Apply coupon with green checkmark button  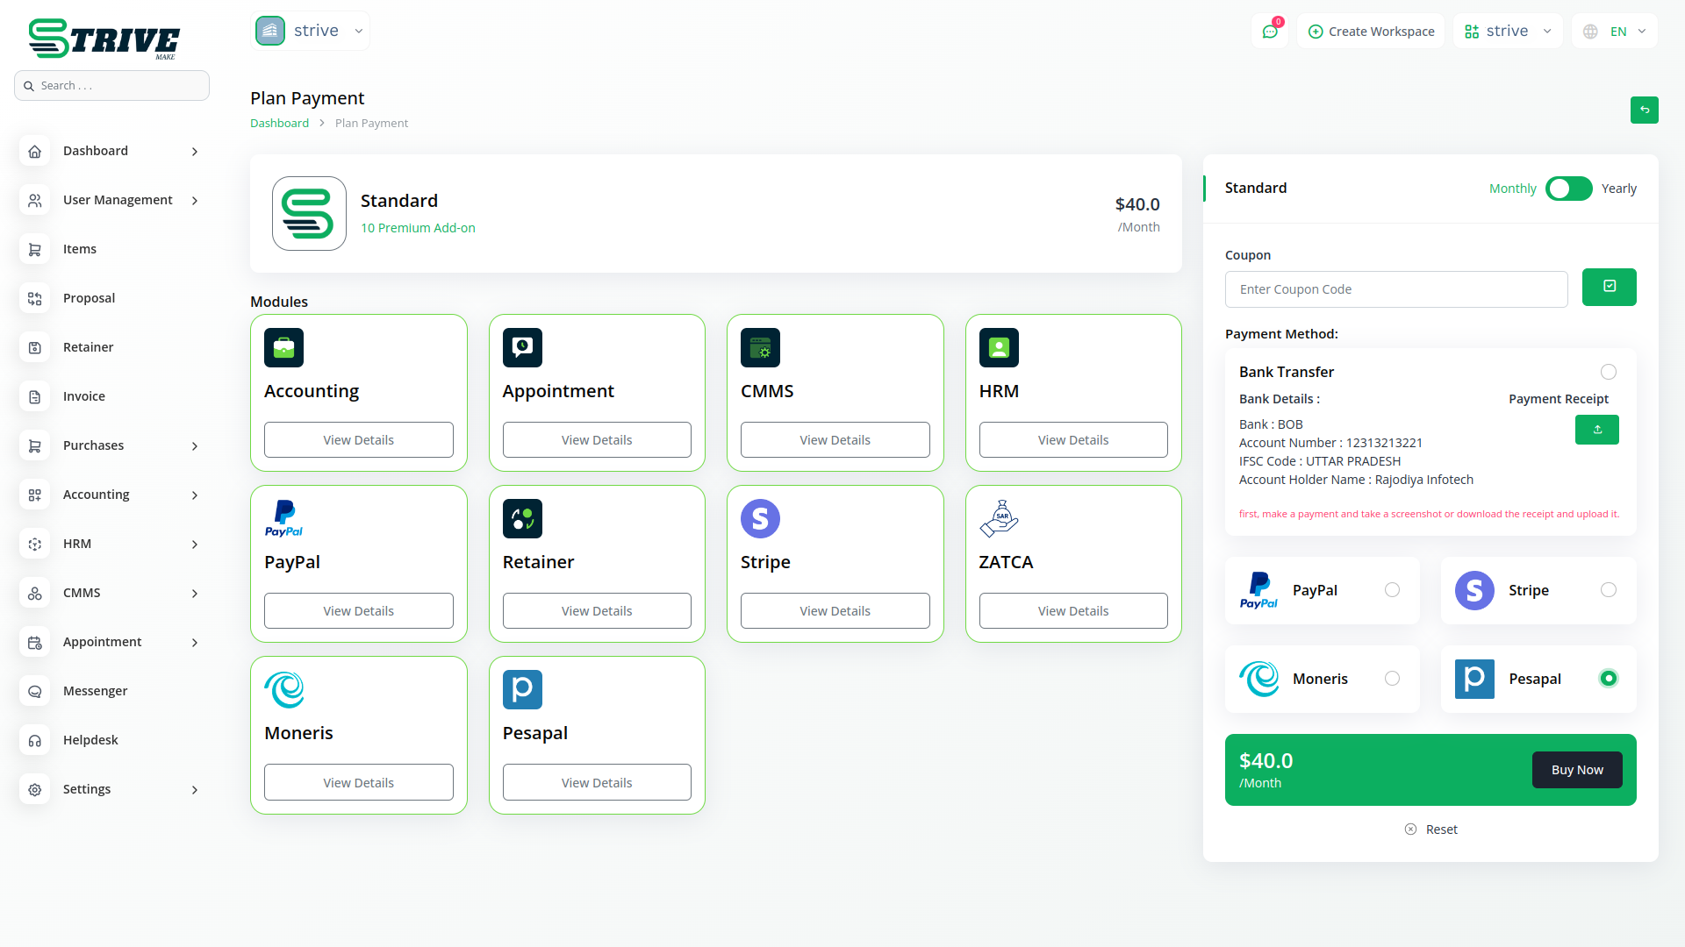(x=1609, y=287)
